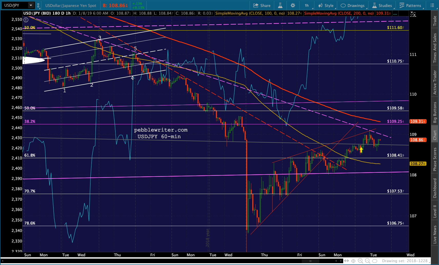Toggle the Level II side panel
This screenshot has width=439, height=265.
(435, 211)
